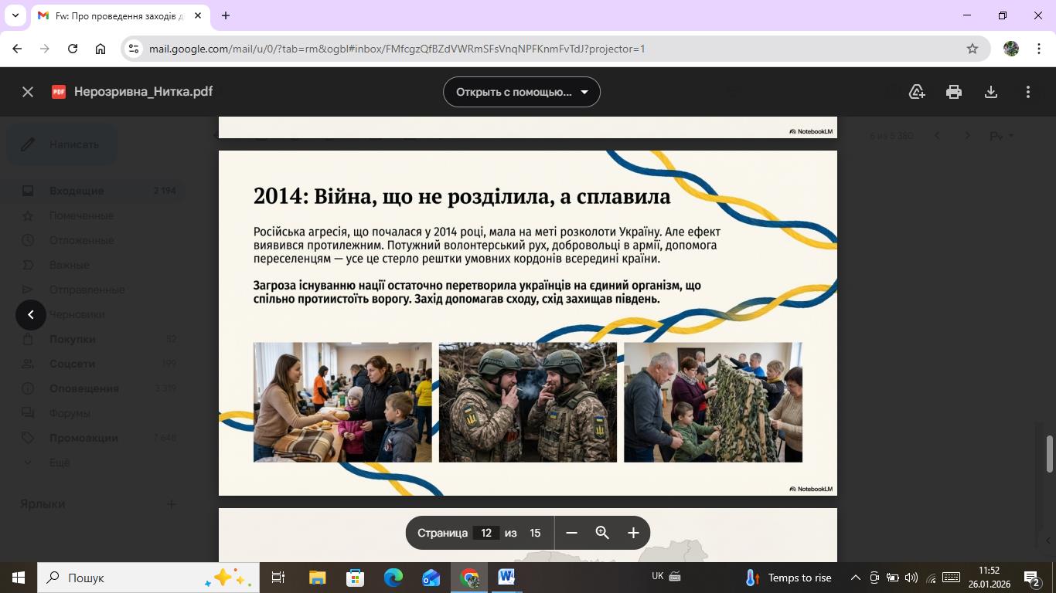
Task: Print the PDF using printer icon
Action: tap(954, 92)
